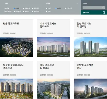Screen dimensions: 107x99
Task: Open 왕길역 로열파크씨티 푸르지오 title
Action: pyautogui.click(x=13, y=66)
